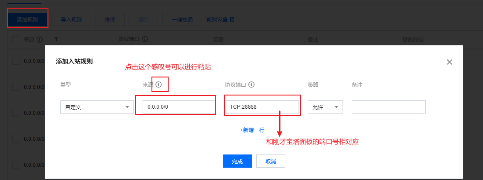Click the 协议端口 info icon in the dialog
The width and height of the screenshot is (483, 180).
pos(251,84)
